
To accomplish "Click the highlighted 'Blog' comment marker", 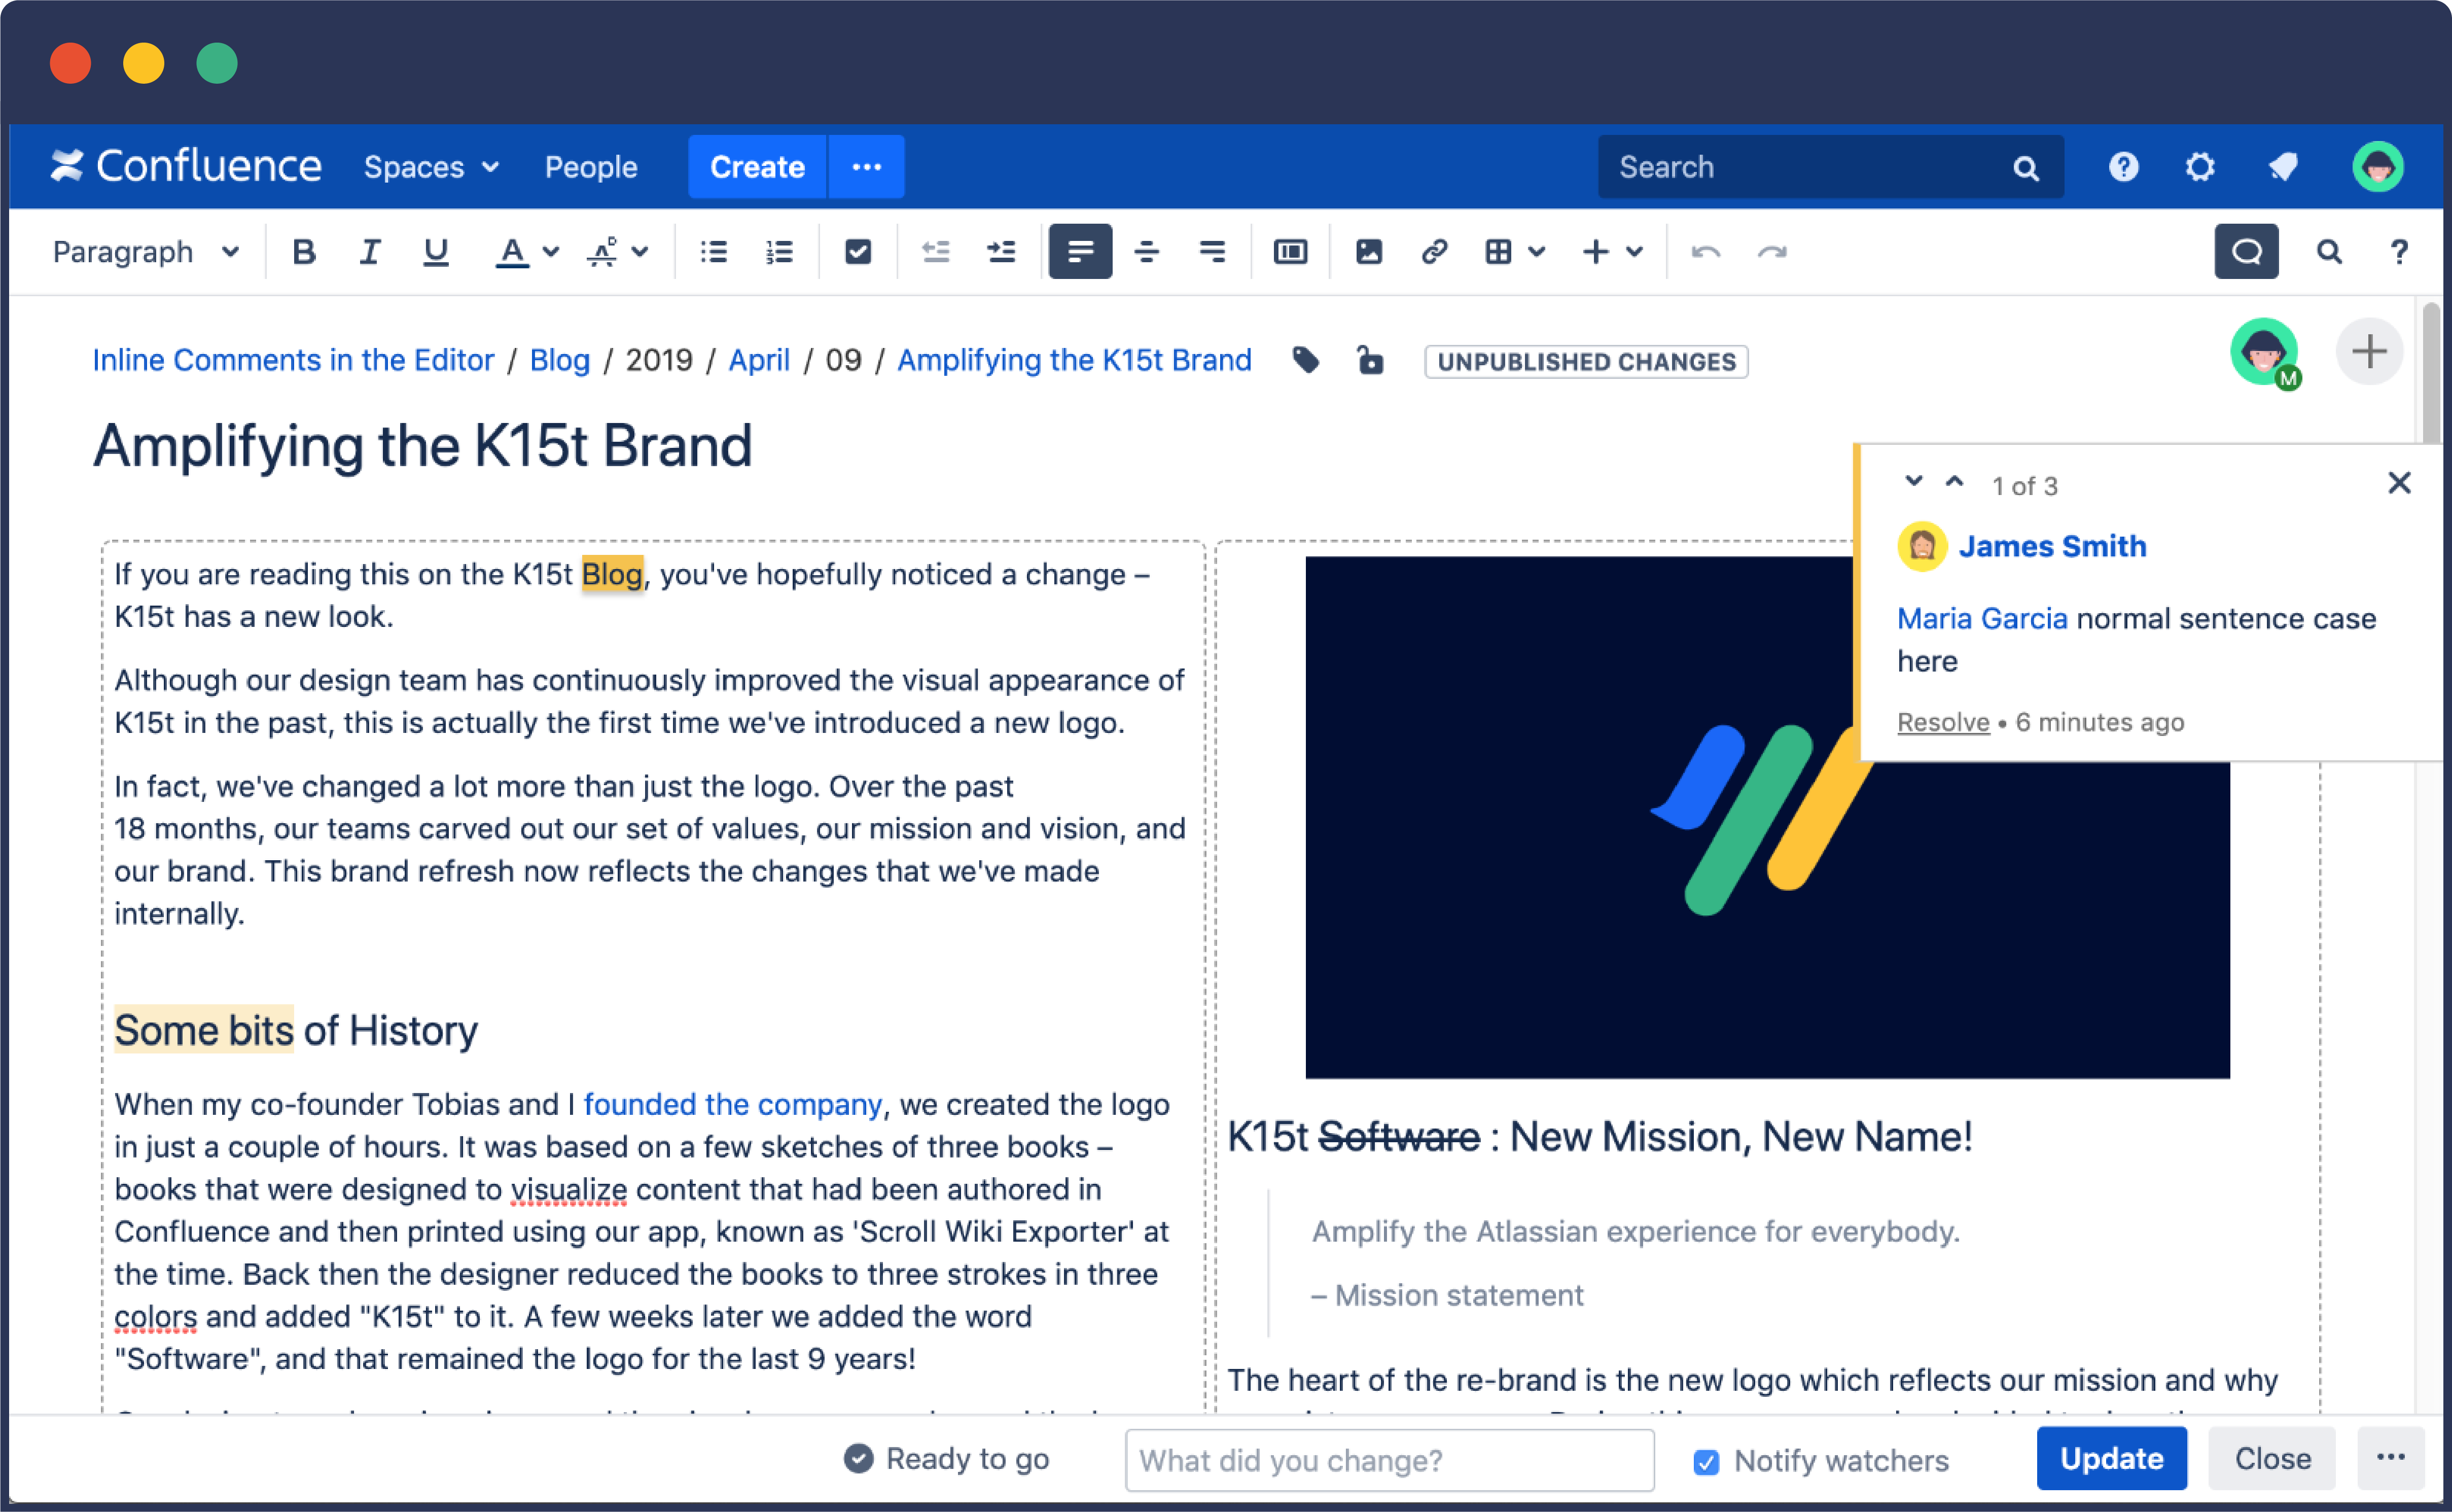I will pyautogui.click(x=612, y=574).
